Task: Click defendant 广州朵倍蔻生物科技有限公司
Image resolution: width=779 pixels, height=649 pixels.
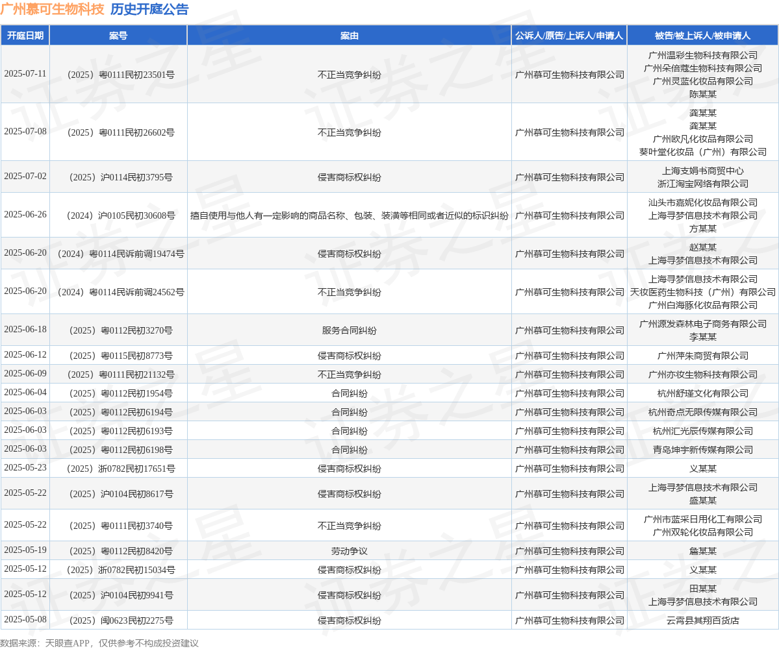Action: tap(703, 69)
